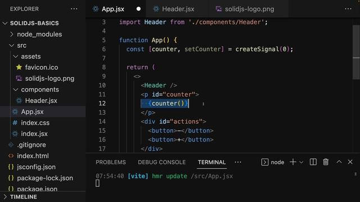Click the image icon beside solidjs-logo.png in explorer
The height and width of the screenshot is (202, 360).
click(19, 79)
